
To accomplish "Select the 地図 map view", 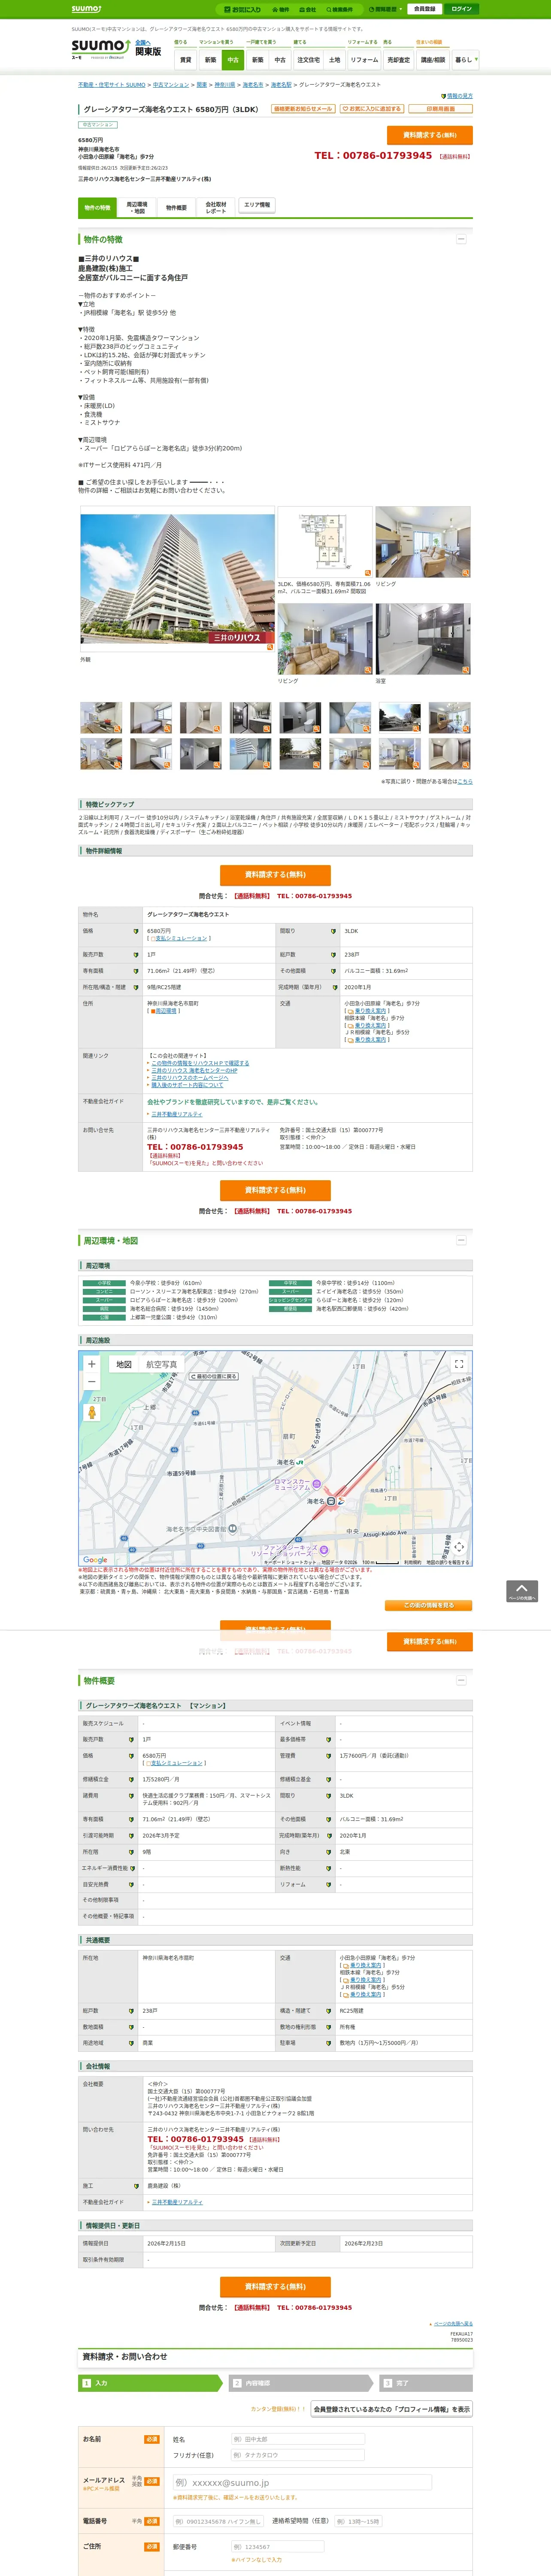I will coord(124,1364).
